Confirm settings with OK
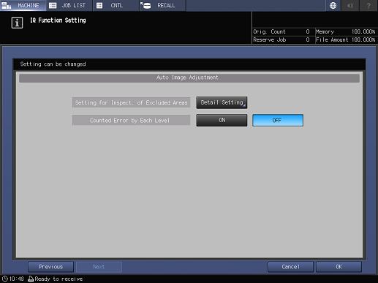378x283 pixels. (x=339, y=267)
